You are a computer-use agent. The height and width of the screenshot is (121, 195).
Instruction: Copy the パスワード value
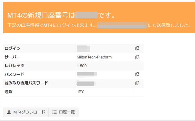[x=137, y=74]
